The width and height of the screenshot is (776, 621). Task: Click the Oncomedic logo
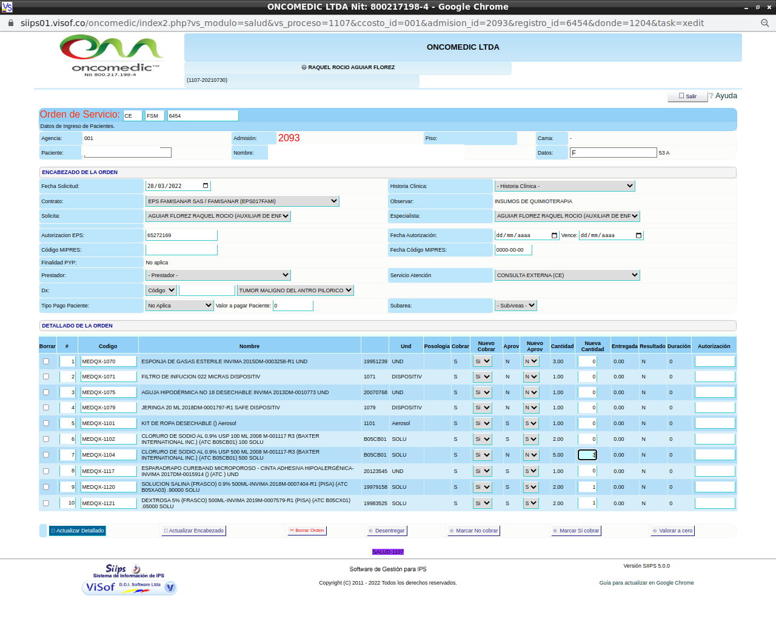click(112, 56)
